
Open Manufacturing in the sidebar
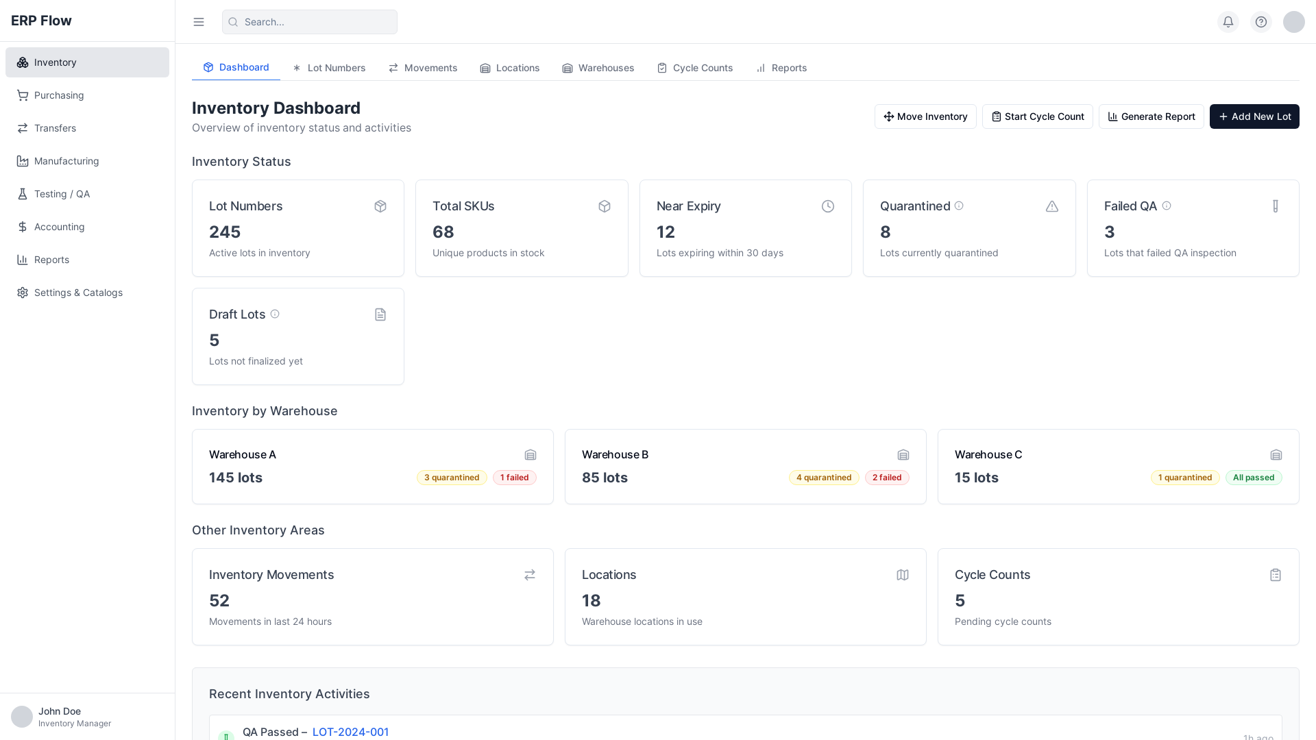coord(87,161)
